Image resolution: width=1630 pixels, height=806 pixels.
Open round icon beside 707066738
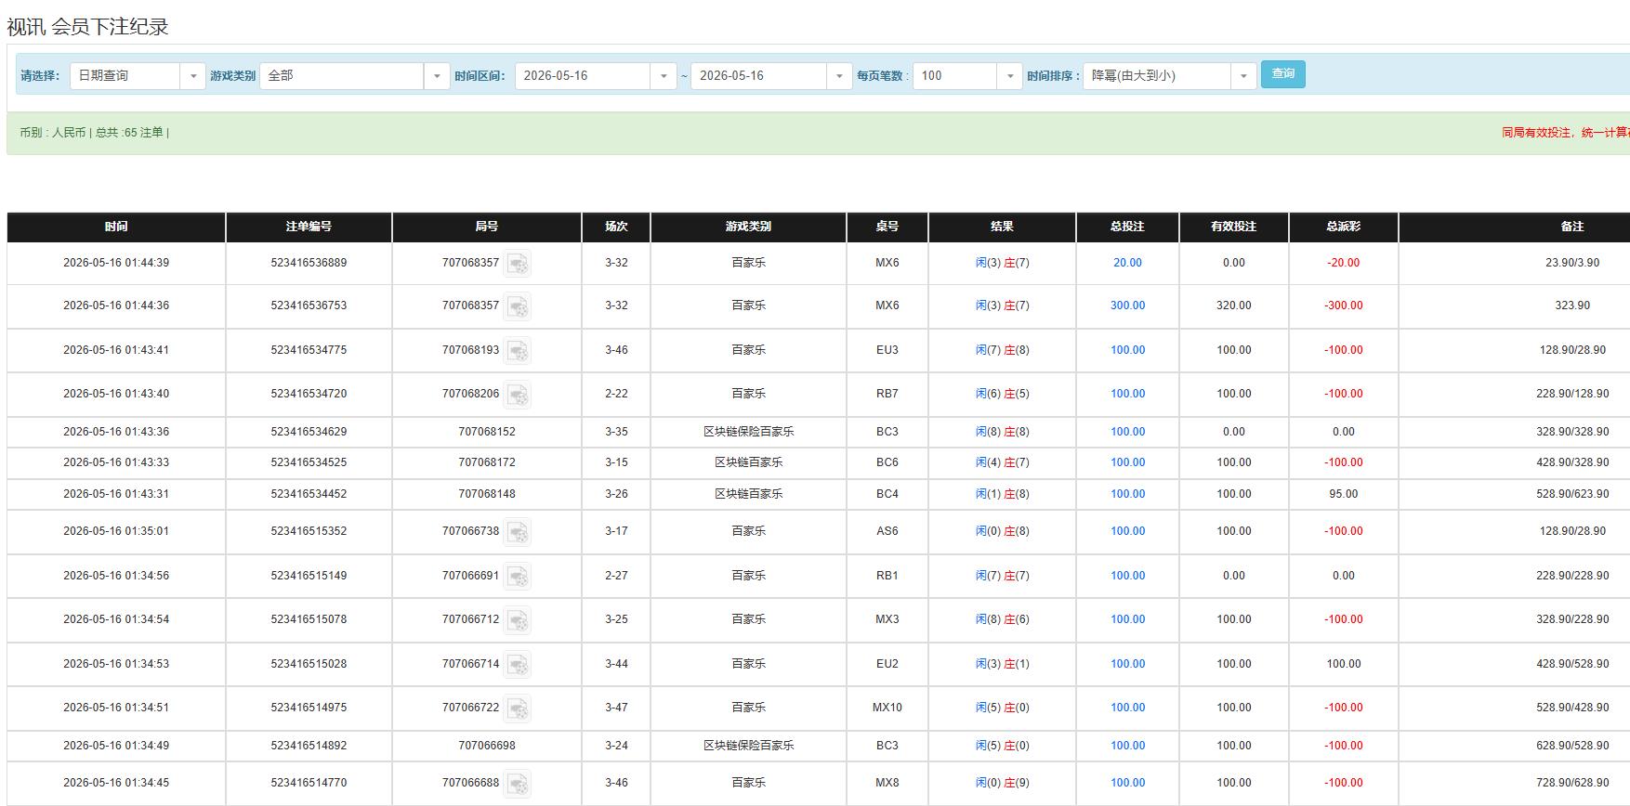(518, 532)
